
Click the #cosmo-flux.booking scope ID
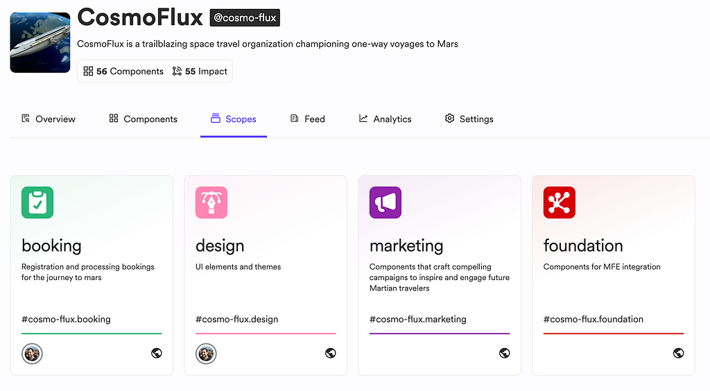coord(66,319)
